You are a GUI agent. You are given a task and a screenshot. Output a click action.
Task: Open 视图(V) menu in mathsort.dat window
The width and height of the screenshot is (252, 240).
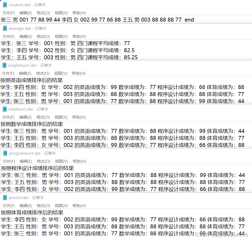click(61, 117)
